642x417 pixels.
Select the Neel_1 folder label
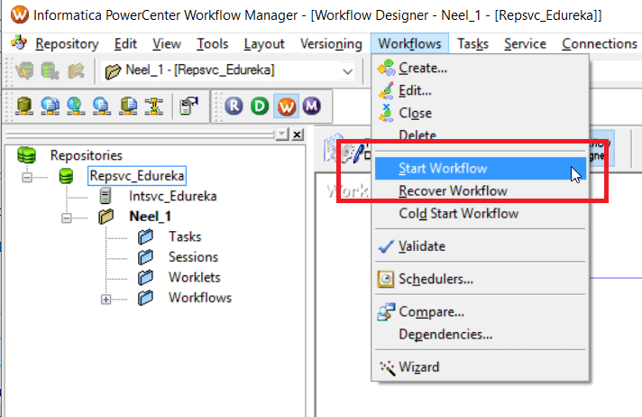coord(150,217)
